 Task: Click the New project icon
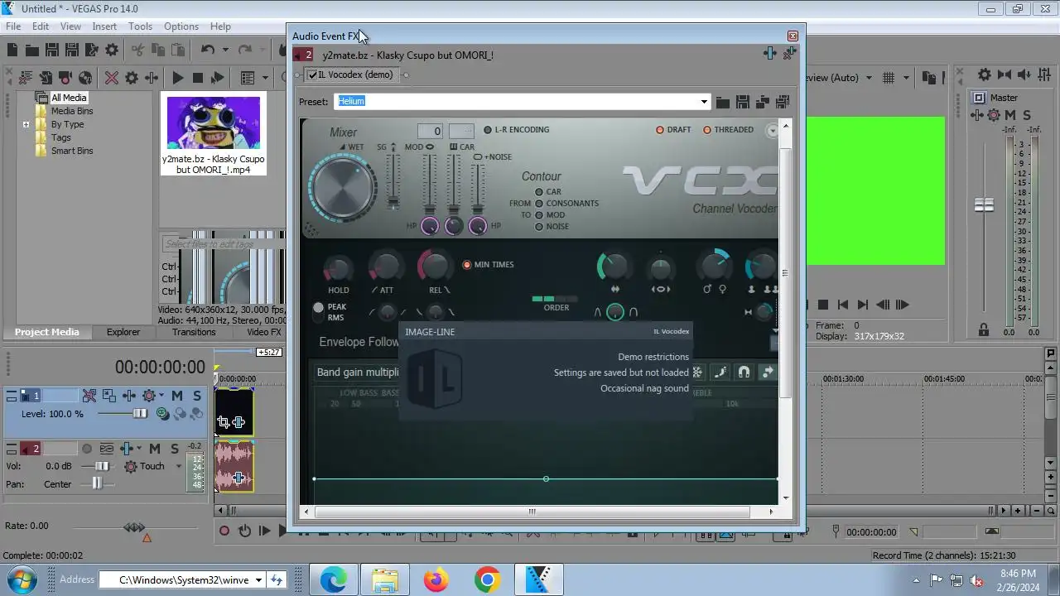(12, 50)
